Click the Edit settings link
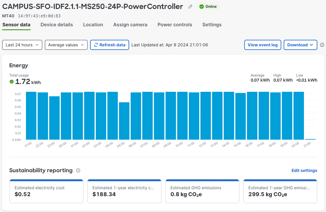 304,170
